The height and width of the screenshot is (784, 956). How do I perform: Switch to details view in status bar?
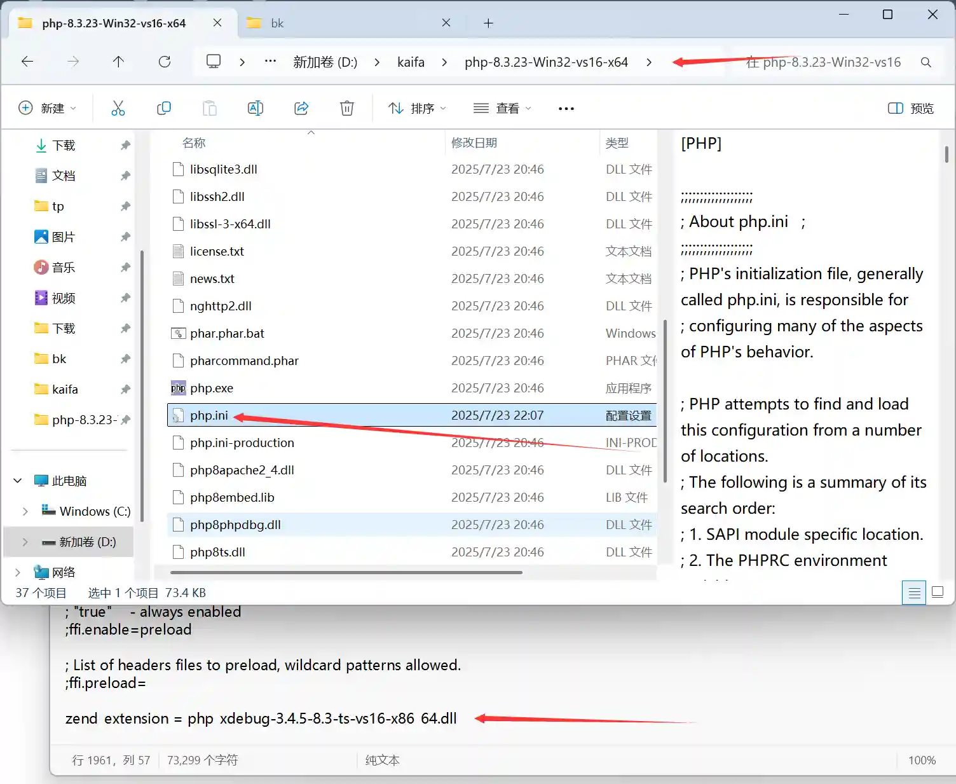coord(914,592)
